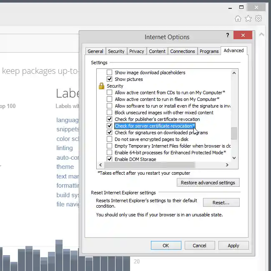Open the color scheme label link on webpage

68,139
